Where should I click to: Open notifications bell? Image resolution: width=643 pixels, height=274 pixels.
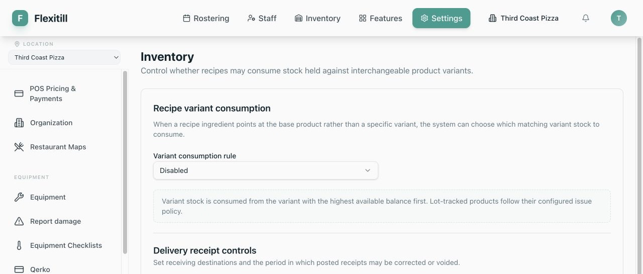point(586,18)
